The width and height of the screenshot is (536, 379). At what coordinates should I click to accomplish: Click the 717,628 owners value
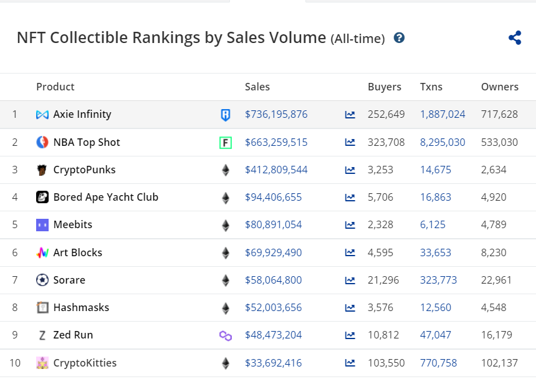click(499, 114)
